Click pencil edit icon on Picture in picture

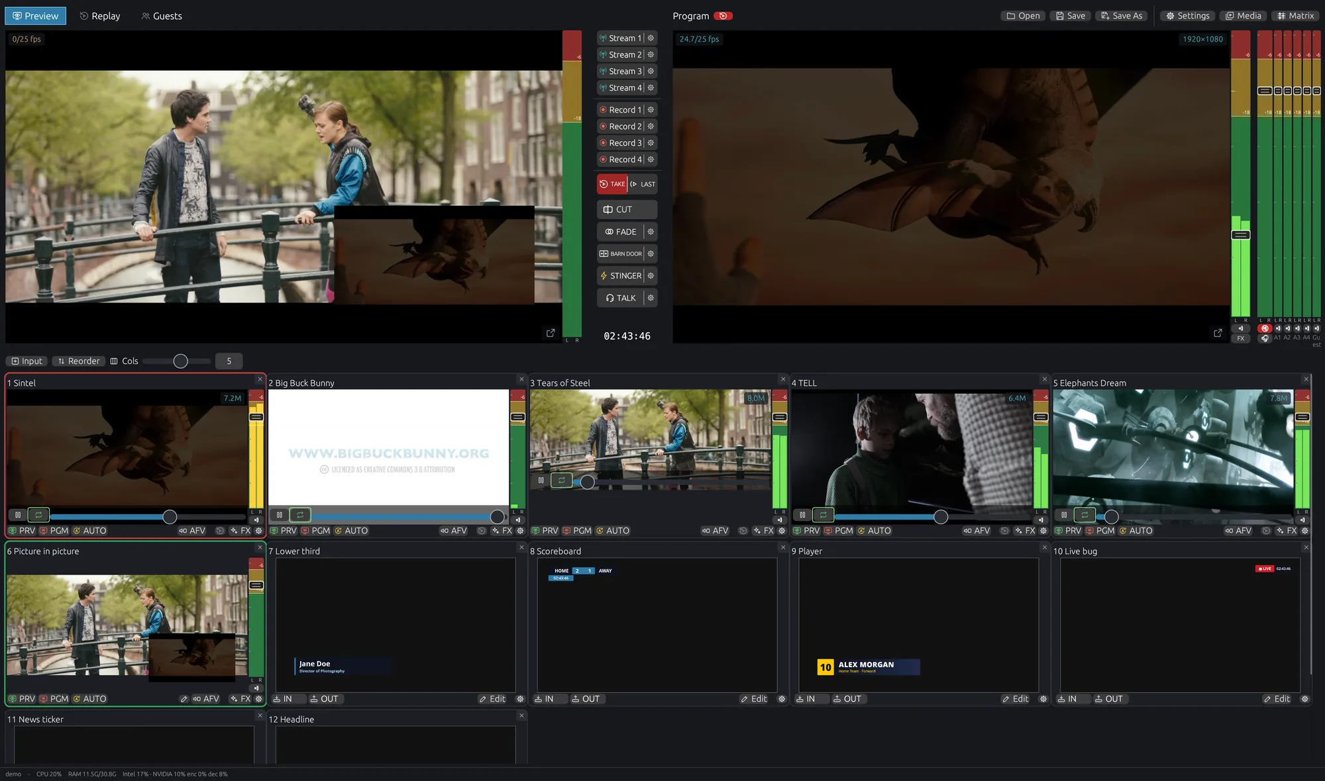184,699
